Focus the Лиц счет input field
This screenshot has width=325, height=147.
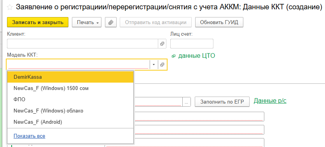pos(192,43)
